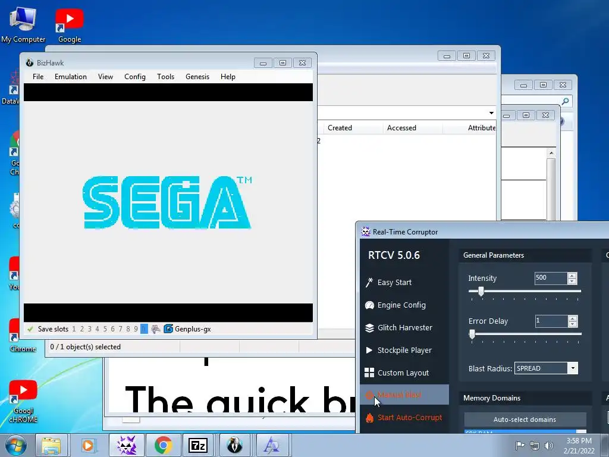Decrease Intensity with down spinner arrow
The image size is (609, 457).
tap(572, 281)
